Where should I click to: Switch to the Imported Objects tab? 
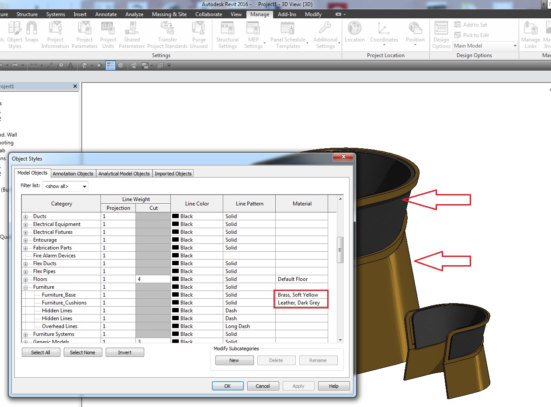173,174
